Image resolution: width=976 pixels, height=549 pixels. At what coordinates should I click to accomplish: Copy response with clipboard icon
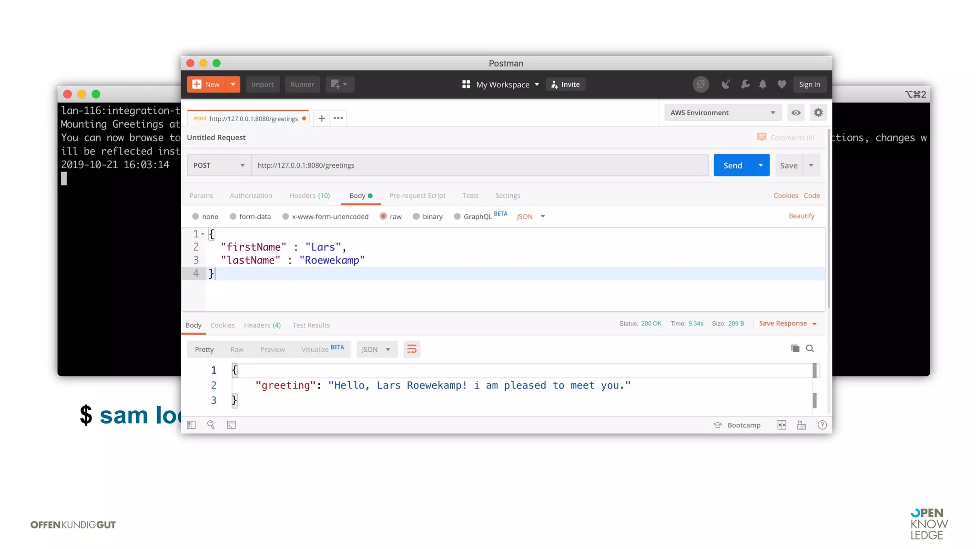[x=795, y=348]
